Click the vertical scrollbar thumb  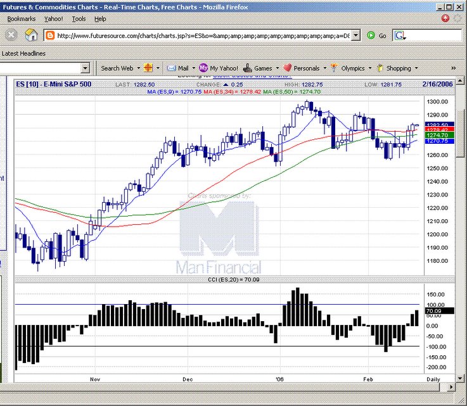pyautogui.click(x=460, y=134)
